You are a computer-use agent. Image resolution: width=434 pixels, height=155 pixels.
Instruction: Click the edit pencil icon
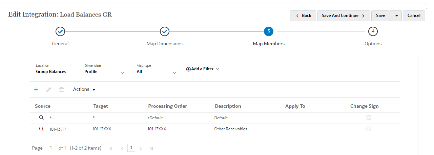pos(49,89)
